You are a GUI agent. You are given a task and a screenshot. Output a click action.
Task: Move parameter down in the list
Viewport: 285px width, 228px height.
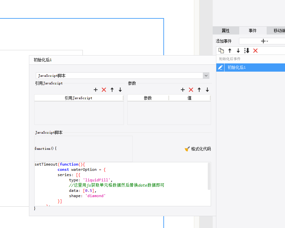[x=207, y=90]
